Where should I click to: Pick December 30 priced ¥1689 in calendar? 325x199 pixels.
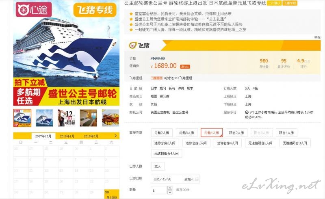[112, 195]
